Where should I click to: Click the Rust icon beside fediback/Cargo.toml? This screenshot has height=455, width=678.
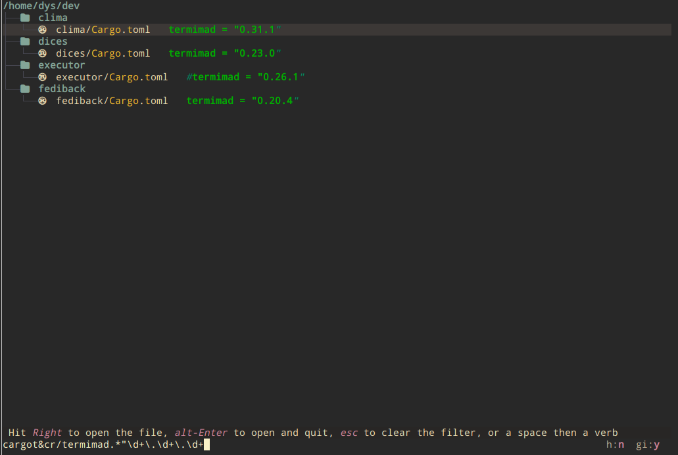[x=43, y=101]
